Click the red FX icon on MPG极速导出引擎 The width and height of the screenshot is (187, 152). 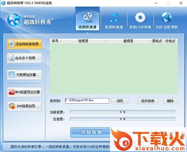click(12, 92)
